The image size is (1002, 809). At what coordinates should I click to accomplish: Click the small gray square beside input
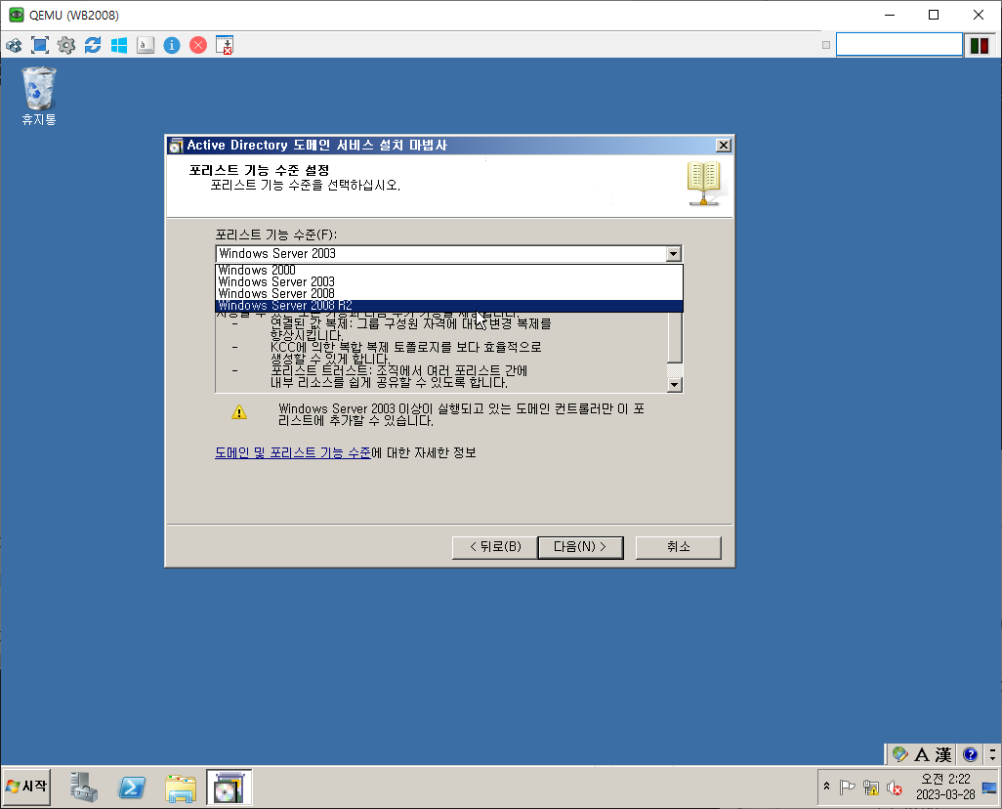826,45
